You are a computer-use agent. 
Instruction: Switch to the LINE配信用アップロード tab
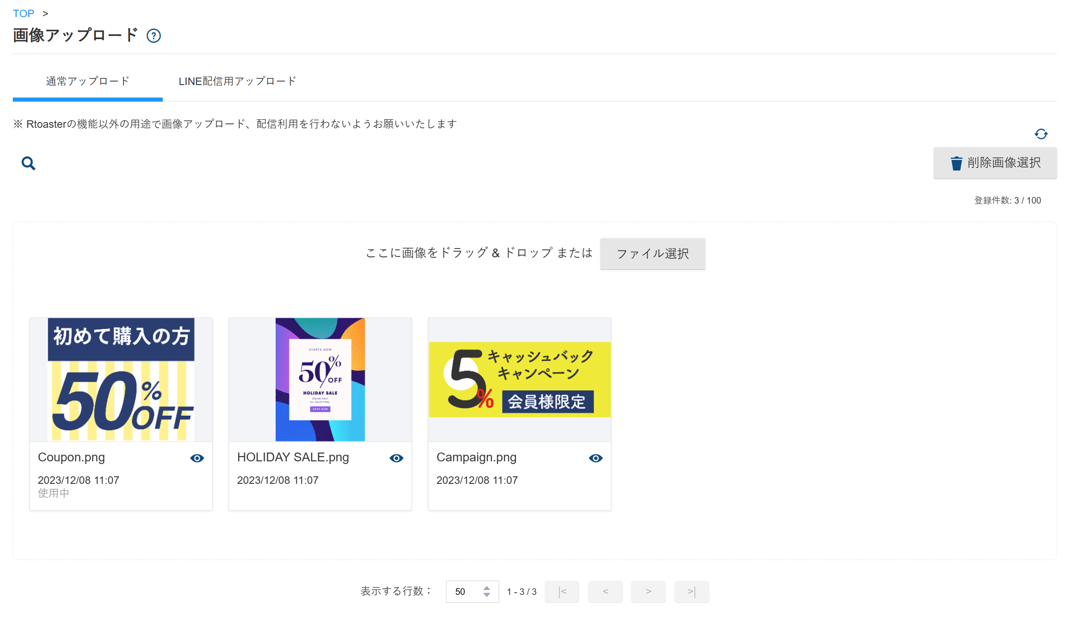[237, 82]
